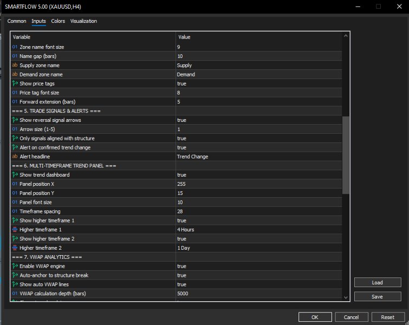
Task: Click the boolean icon beside Show higher timeframe 1
Action: tap(15, 220)
